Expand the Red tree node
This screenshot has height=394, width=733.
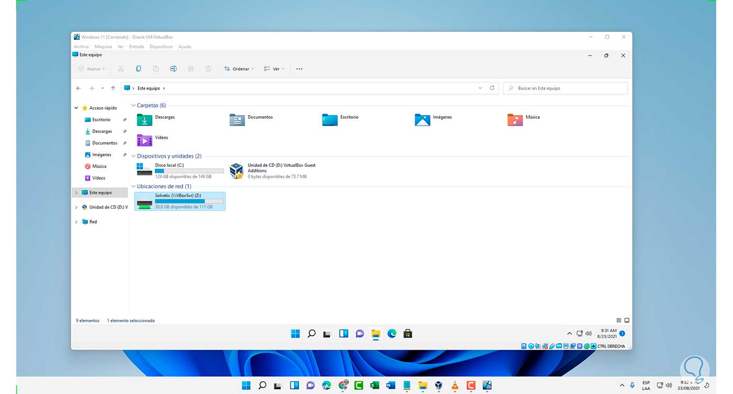76,222
